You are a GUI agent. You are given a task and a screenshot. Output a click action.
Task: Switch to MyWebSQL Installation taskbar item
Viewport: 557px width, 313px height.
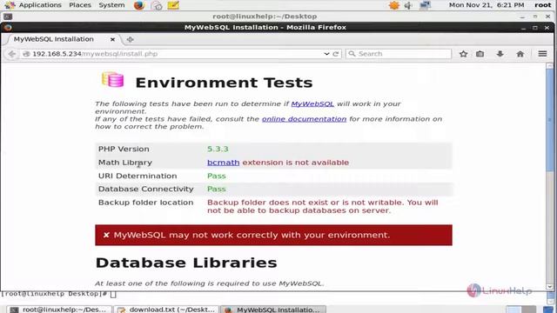(x=272, y=310)
